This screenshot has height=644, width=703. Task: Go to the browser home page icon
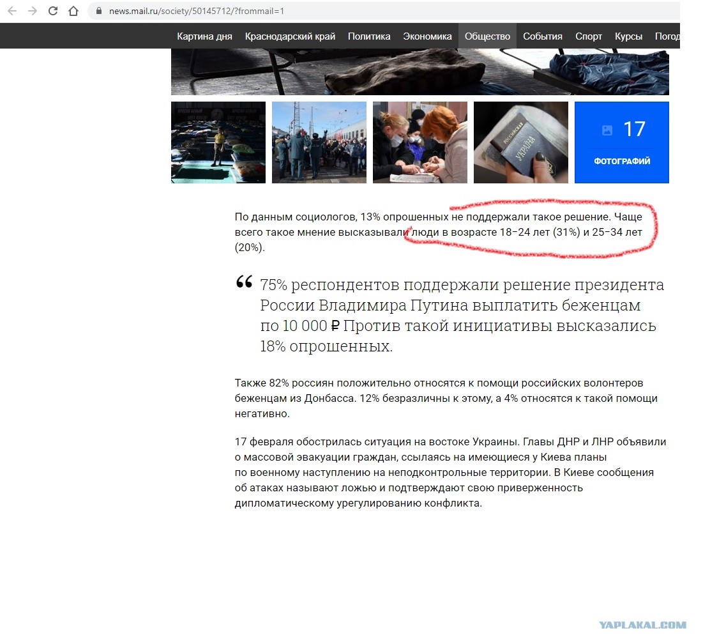(73, 11)
